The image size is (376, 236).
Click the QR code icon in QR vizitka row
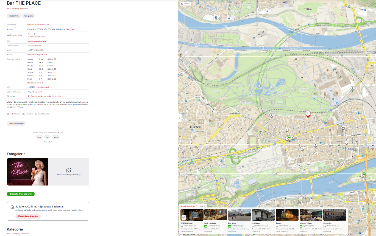point(28,96)
